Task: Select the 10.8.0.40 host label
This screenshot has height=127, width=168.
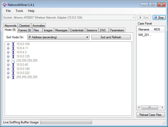Action: coord(22,65)
